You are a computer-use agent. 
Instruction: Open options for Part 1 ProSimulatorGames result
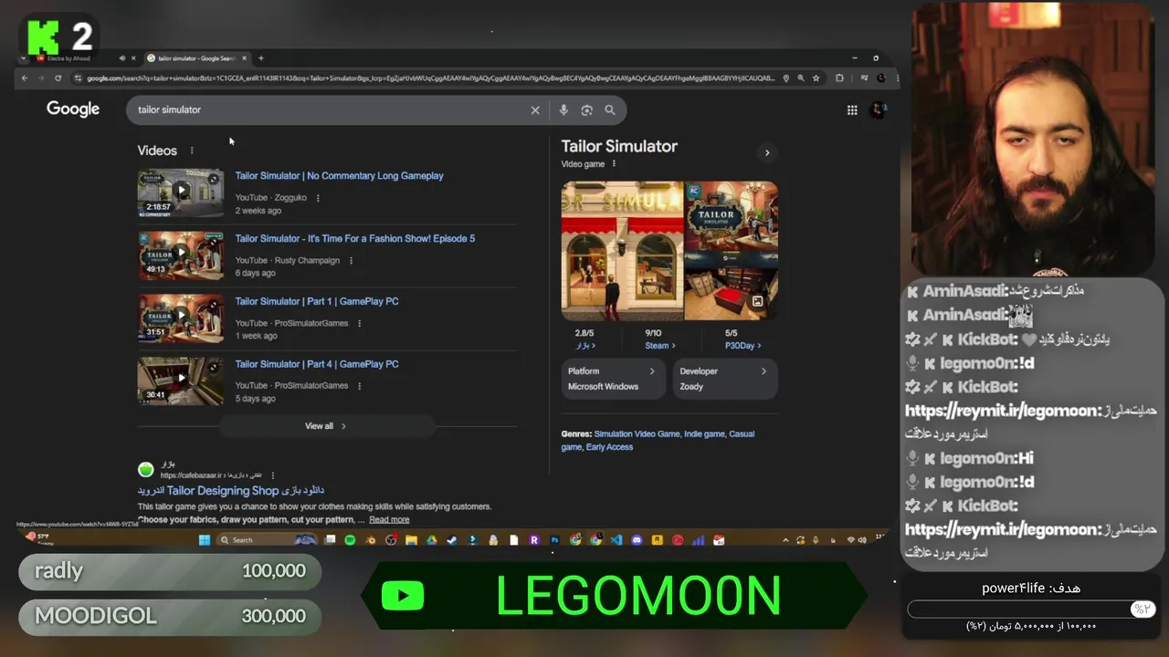pyautogui.click(x=359, y=323)
